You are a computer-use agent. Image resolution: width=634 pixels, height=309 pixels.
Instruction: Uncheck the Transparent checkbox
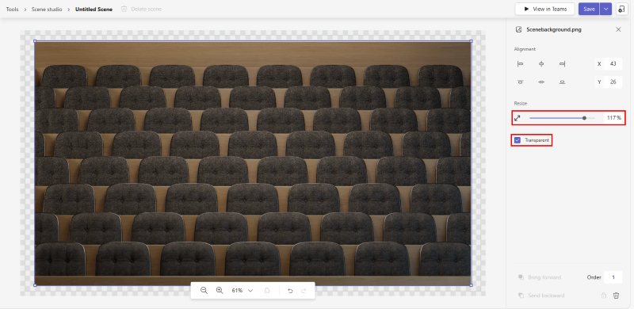coord(518,140)
